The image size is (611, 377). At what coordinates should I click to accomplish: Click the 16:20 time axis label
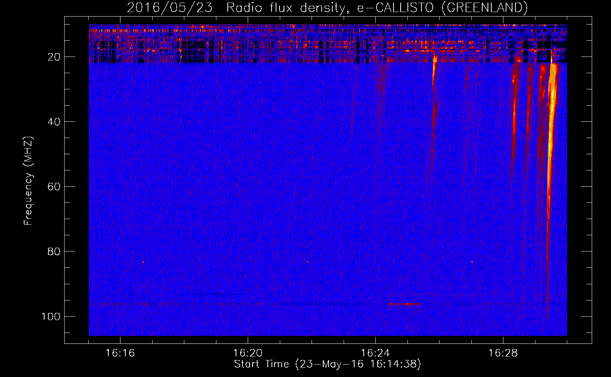pyautogui.click(x=248, y=353)
